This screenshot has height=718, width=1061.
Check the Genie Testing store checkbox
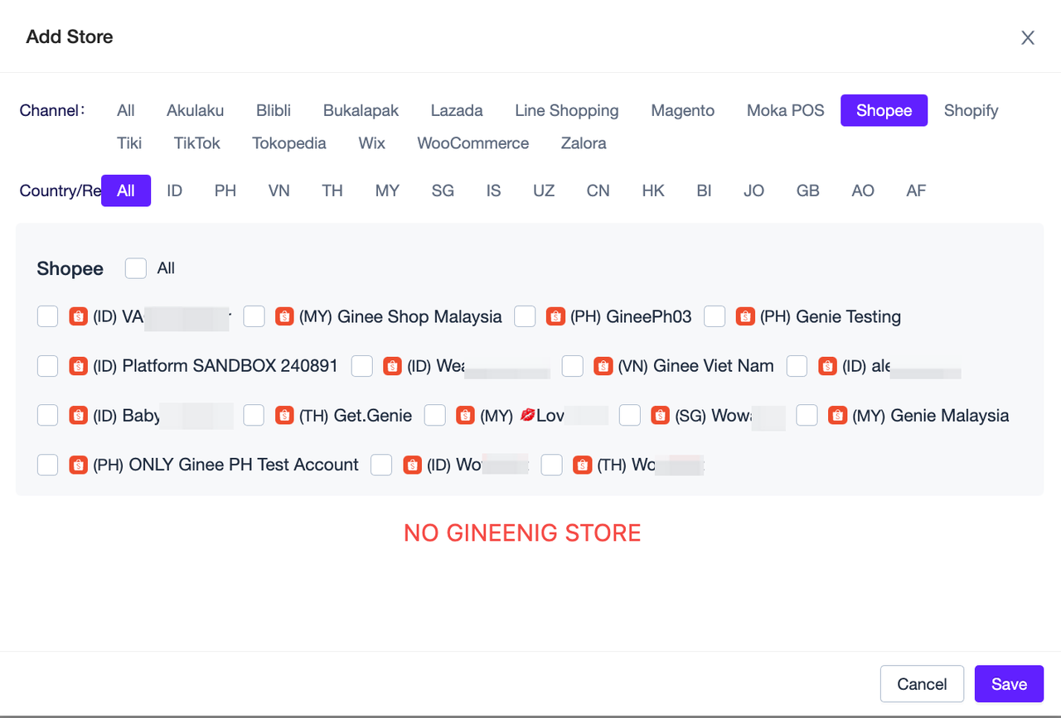click(x=715, y=316)
